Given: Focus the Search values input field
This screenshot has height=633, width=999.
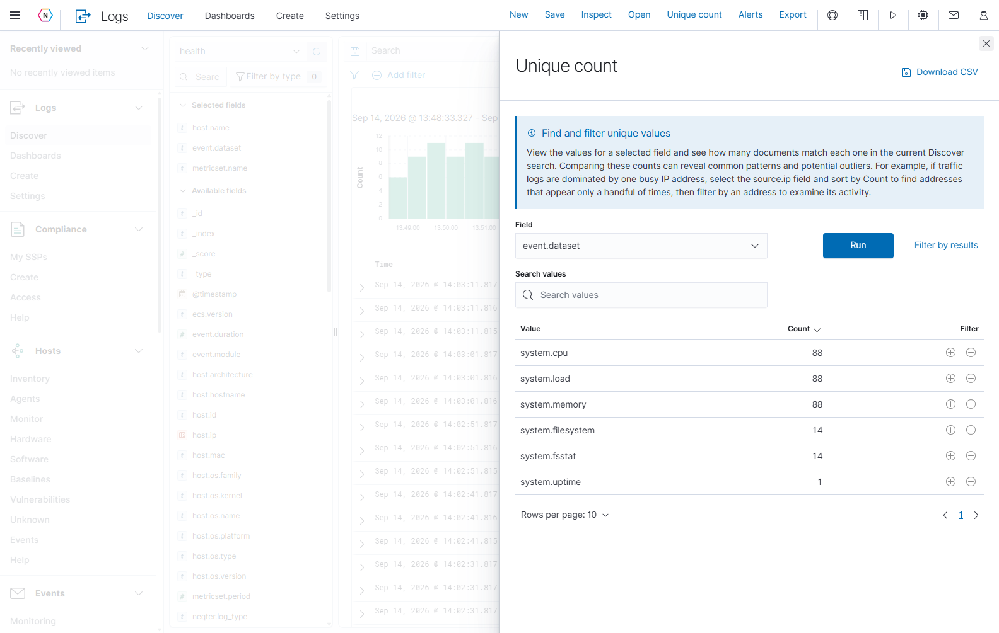Looking at the screenshot, I should click(x=641, y=295).
